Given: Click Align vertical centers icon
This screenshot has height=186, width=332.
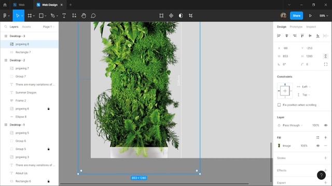Looking at the screenshot, I should pyautogui.click(x=310, y=36).
